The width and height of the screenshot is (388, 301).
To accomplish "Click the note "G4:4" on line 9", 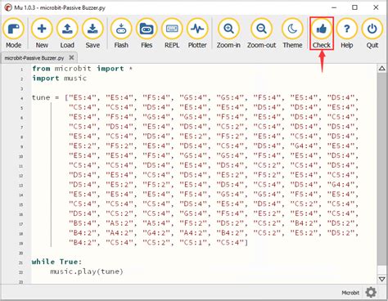I will (304, 146).
